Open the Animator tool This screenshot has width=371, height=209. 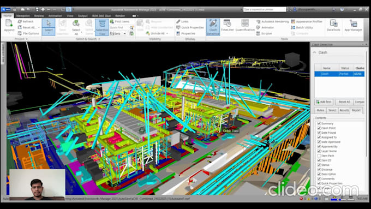265,27
